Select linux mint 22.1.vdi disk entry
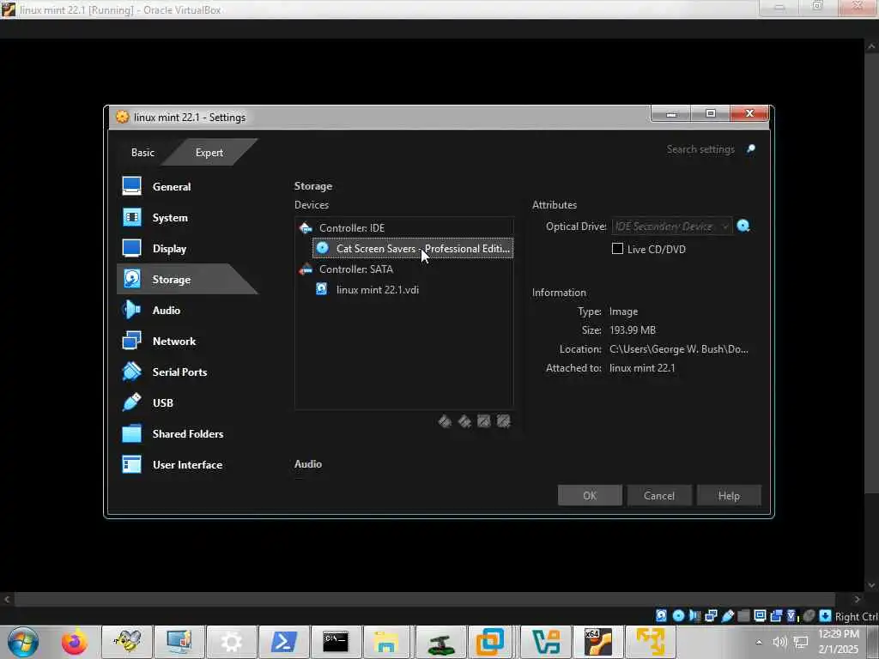Screen dimensions: 879x659 coord(413,290)
